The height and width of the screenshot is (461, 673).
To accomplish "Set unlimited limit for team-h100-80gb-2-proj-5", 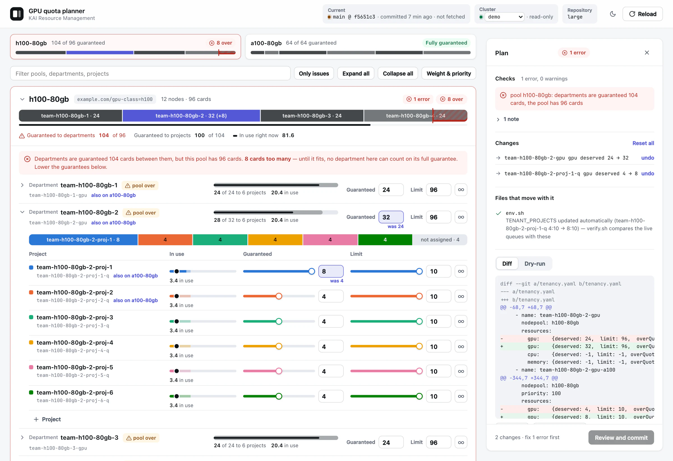I will coord(461,371).
